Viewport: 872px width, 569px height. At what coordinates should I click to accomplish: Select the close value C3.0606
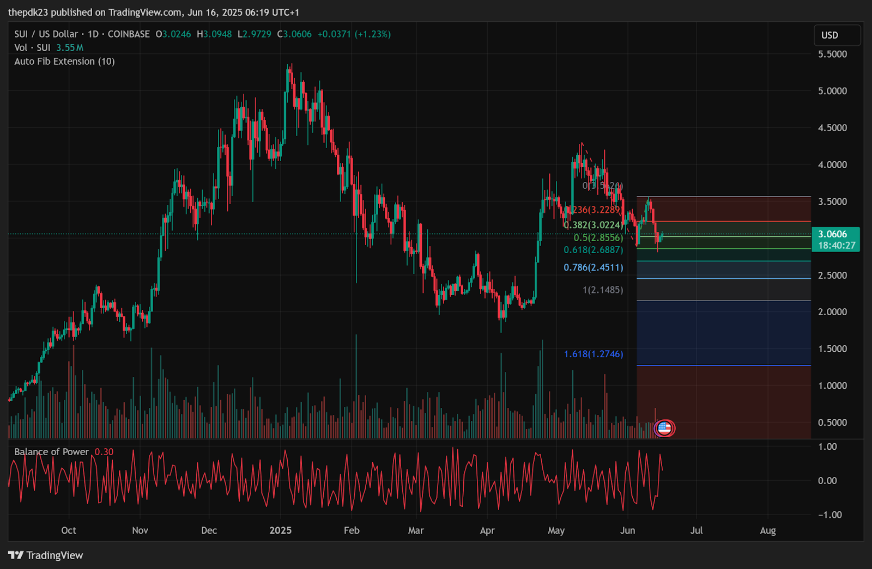coord(294,34)
